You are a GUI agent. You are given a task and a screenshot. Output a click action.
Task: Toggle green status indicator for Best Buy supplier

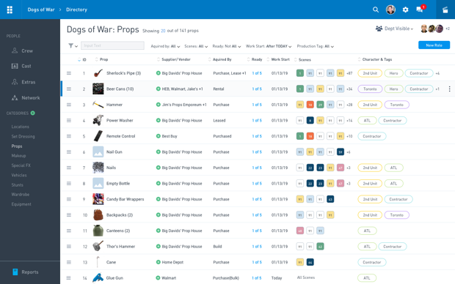[158, 136]
